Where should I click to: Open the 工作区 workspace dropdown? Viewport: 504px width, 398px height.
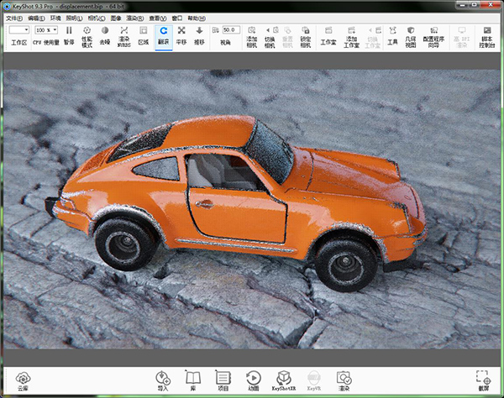[x=18, y=30]
